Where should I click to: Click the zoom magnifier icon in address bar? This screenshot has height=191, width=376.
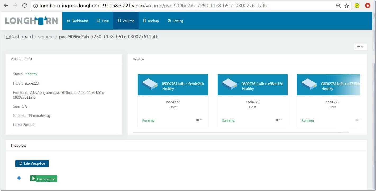338,6
